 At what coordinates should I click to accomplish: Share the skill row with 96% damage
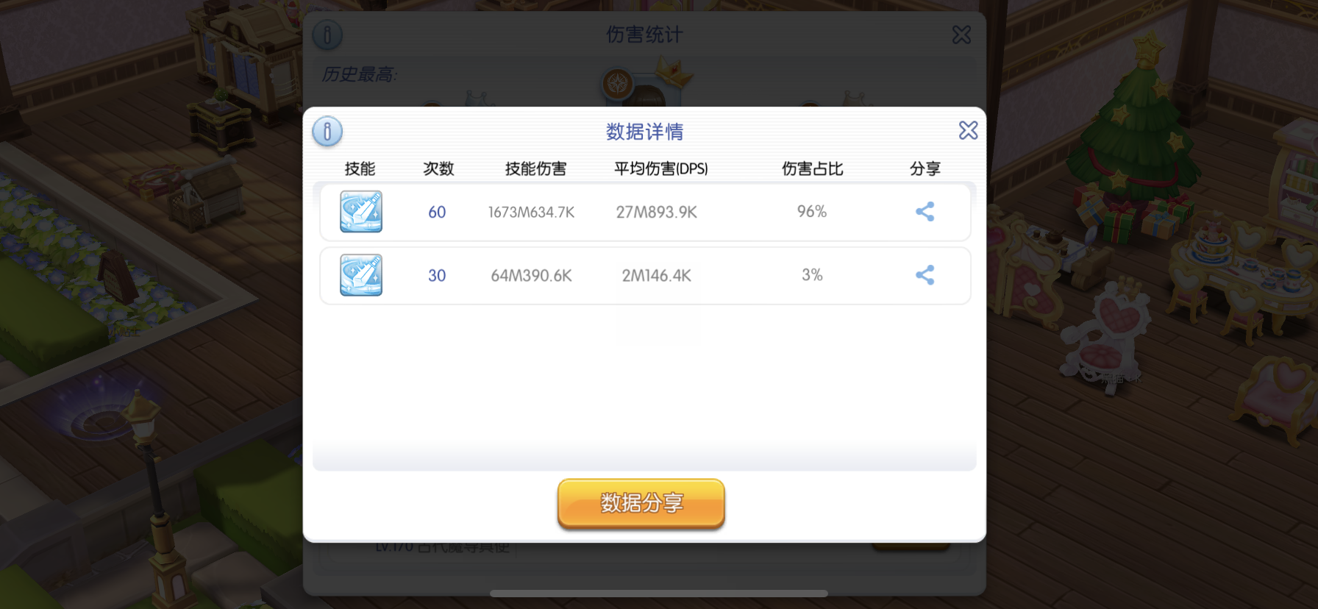click(x=925, y=212)
